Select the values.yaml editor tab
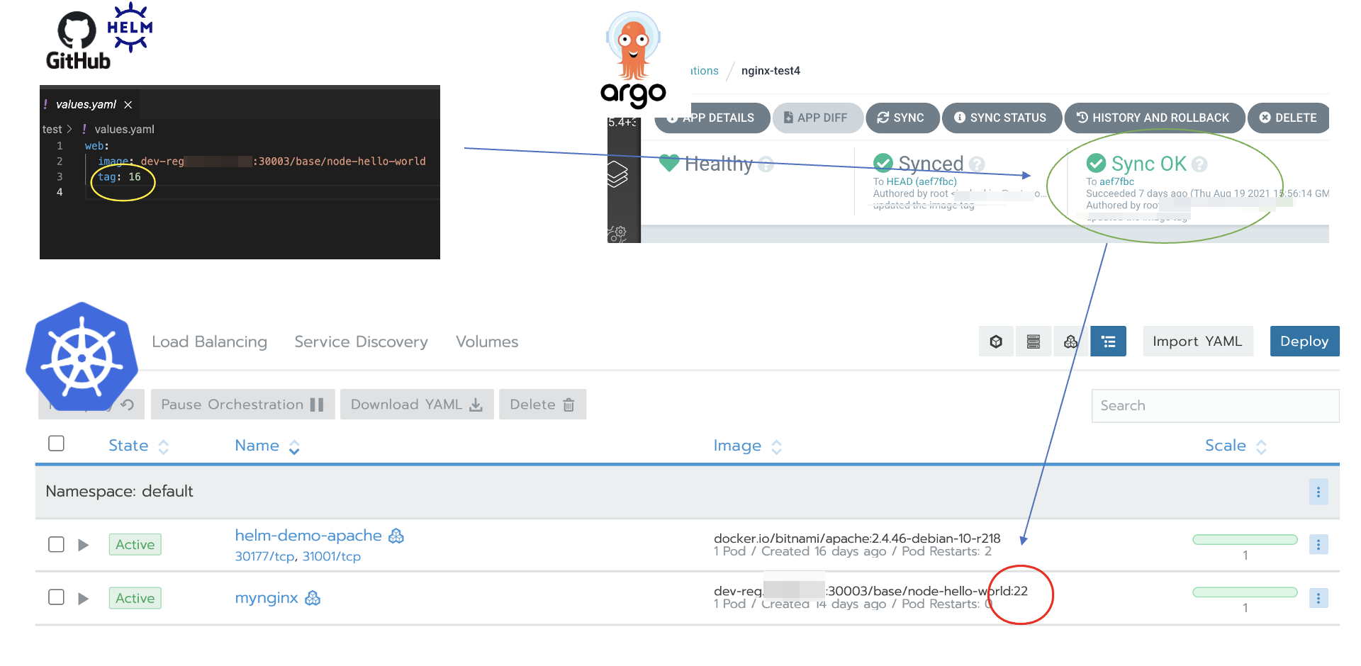 click(x=90, y=104)
